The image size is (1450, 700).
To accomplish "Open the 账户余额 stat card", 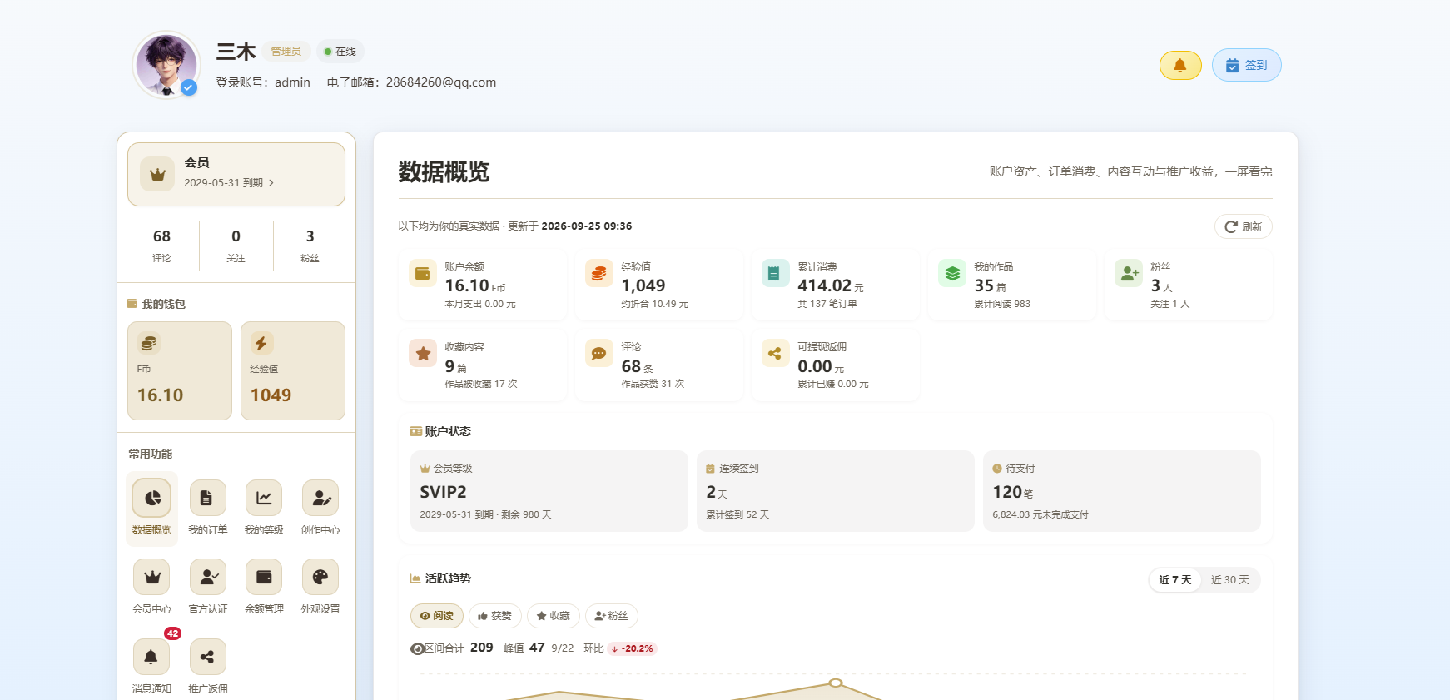I will click(x=483, y=285).
